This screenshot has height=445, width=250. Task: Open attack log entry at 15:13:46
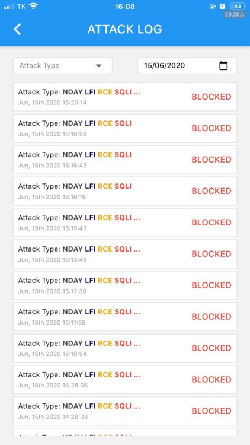click(x=125, y=254)
